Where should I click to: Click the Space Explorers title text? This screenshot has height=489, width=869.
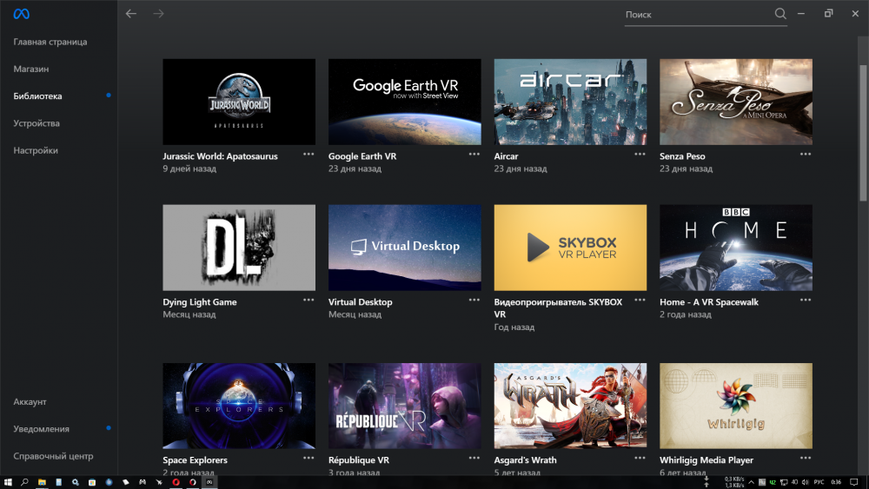pos(195,460)
